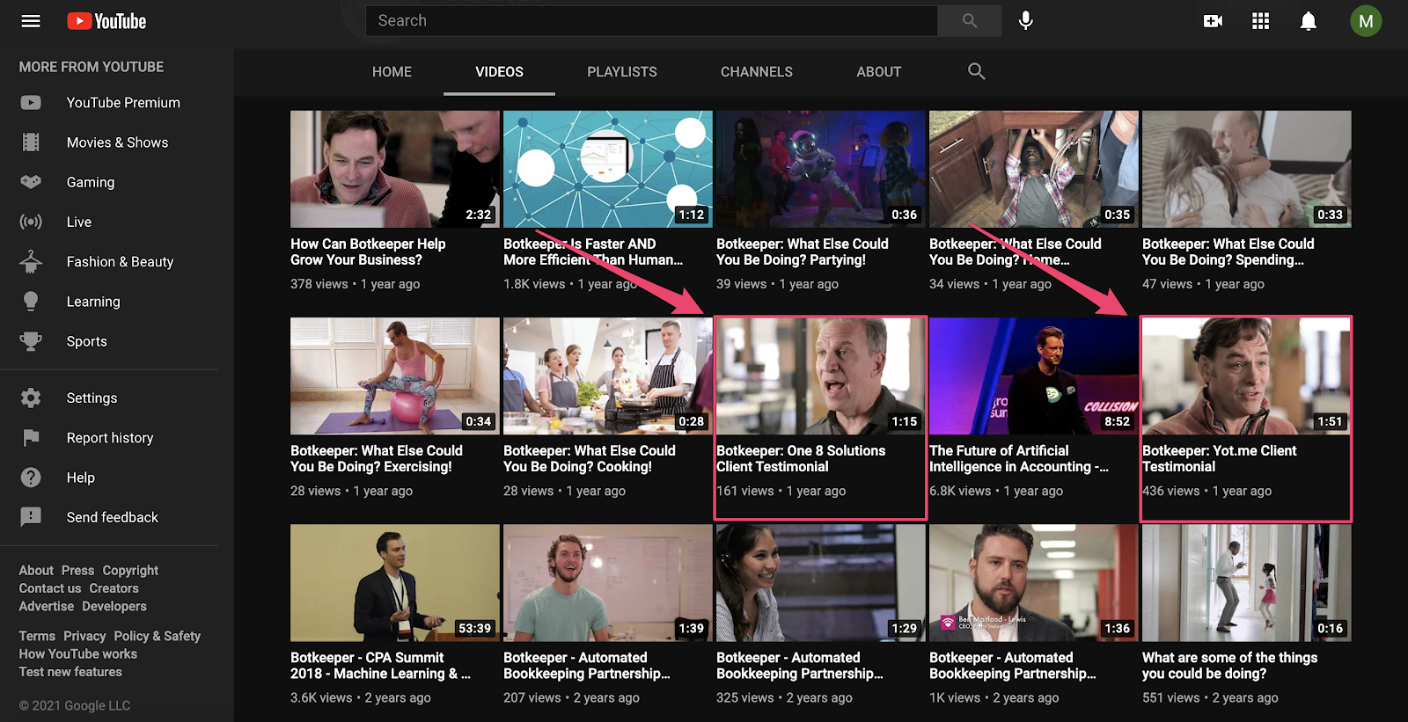Open the hamburger guide menu
Screen dimensions: 1408x722
click(x=31, y=21)
